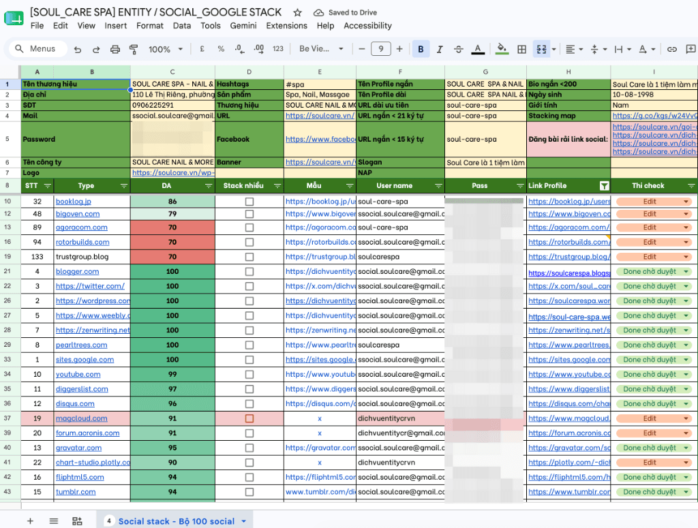Open the magcloud.com link
Image resolution: width=698 pixels, height=528 pixels.
click(82, 418)
